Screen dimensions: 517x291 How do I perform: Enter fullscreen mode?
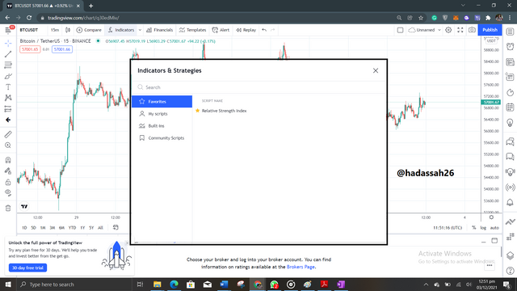tap(460, 30)
